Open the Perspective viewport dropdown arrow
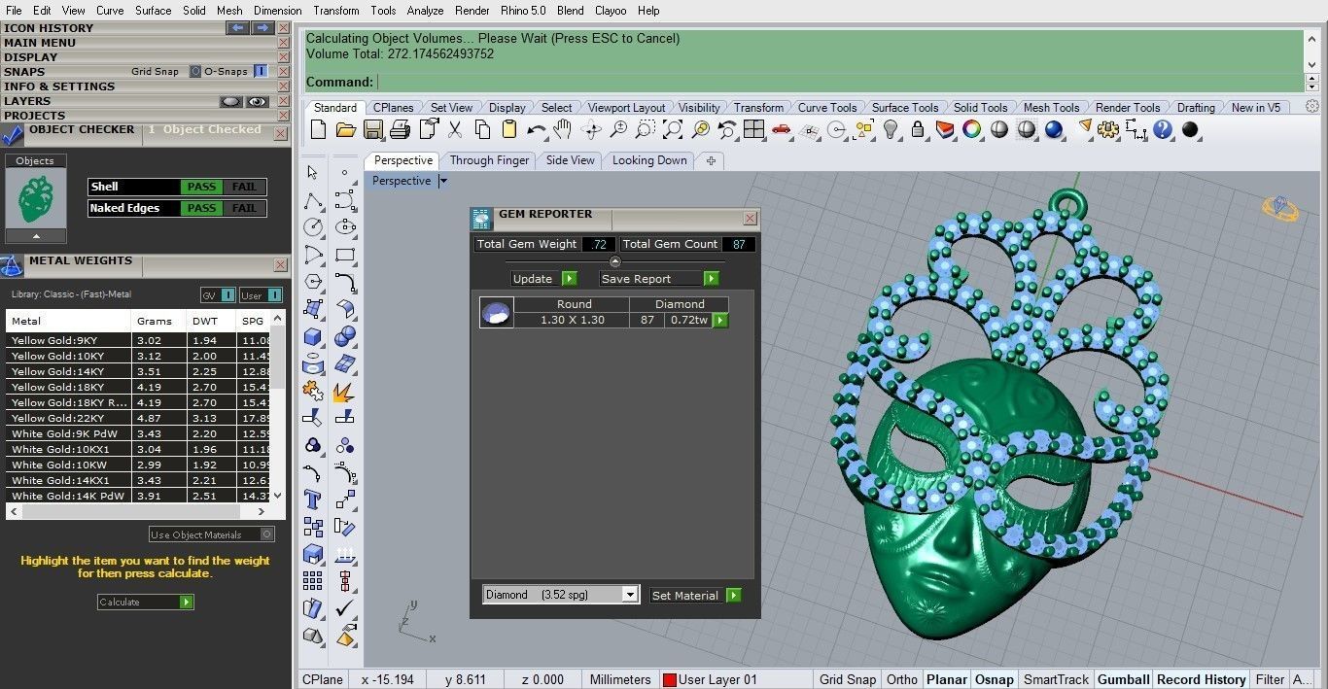 pyautogui.click(x=443, y=181)
